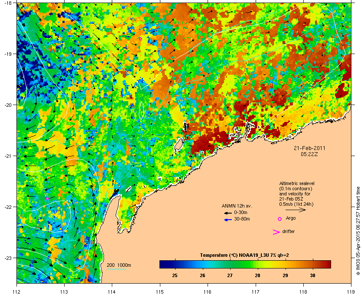Click the latitude axis label -21
The height and width of the screenshot is (294, 364).
coord(8,156)
